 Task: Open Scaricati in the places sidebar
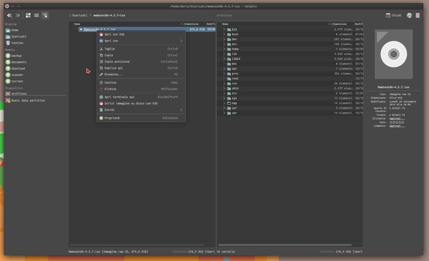(19, 36)
